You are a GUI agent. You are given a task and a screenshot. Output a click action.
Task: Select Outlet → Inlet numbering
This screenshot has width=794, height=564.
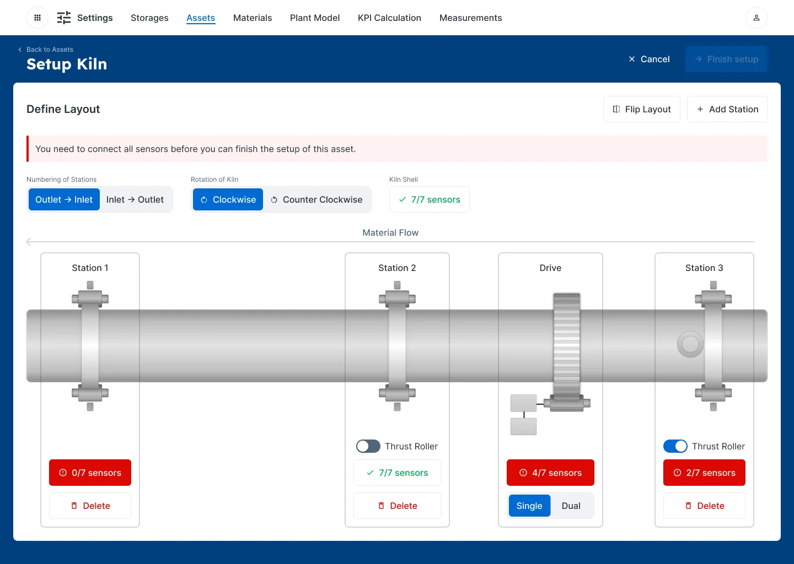coord(64,199)
